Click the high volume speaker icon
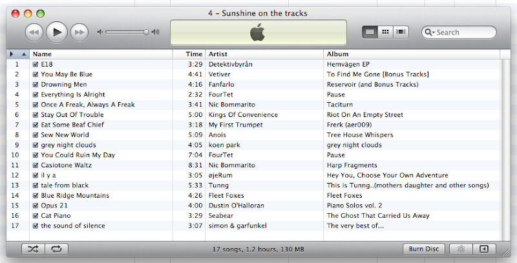This screenshot has width=517, height=263. (x=155, y=32)
